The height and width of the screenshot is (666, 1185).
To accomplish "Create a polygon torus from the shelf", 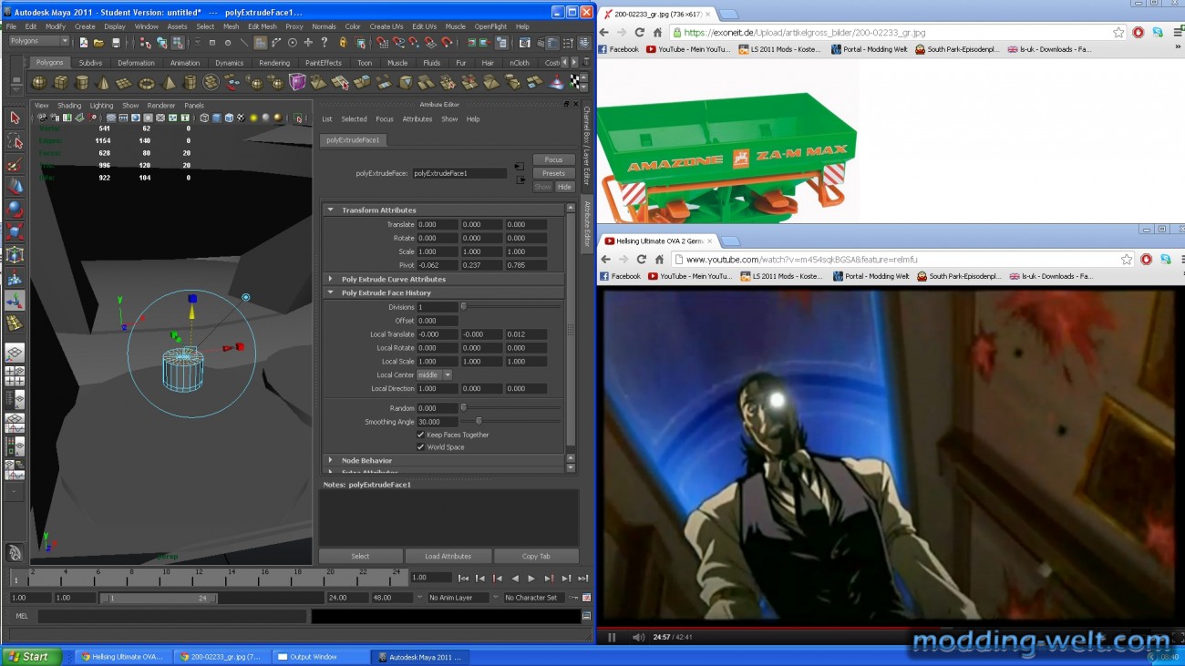I will 147,83.
